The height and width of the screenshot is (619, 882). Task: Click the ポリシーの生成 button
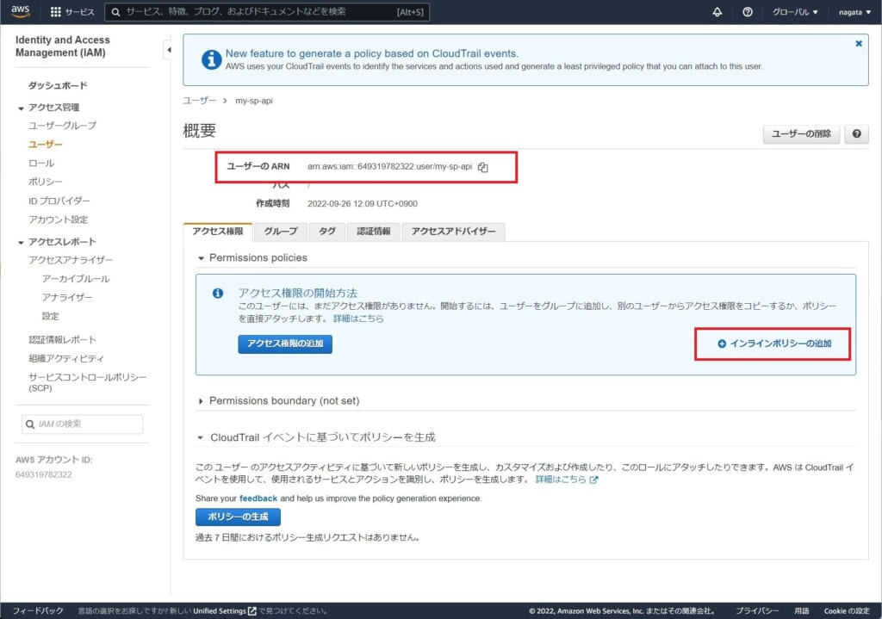[x=238, y=516]
